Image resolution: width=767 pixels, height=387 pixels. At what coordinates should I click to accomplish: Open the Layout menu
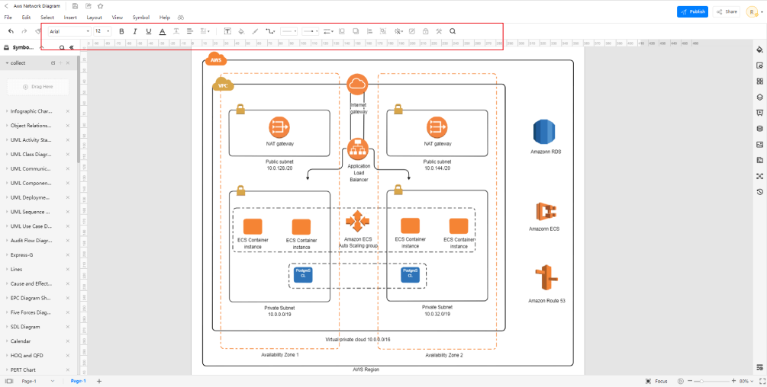[x=95, y=18]
